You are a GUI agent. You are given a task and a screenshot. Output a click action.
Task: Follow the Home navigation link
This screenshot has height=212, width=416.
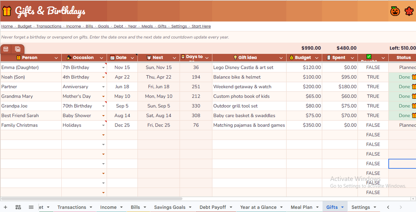pos(7,26)
